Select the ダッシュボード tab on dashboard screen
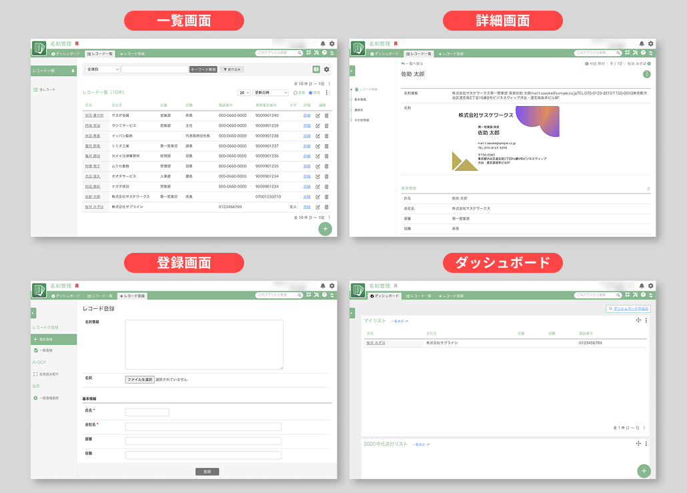 (x=385, y=296)
